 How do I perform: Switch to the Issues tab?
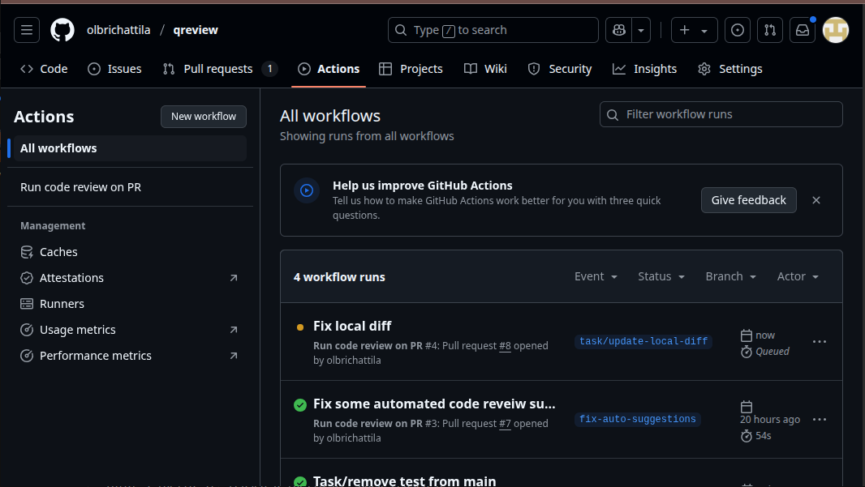pos(114,69)
